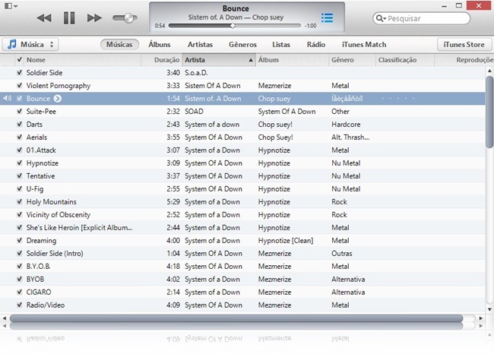This screenshot has height=354, width=494.
Task: Uncheck the Tentative checkbox
Action: 20,175
